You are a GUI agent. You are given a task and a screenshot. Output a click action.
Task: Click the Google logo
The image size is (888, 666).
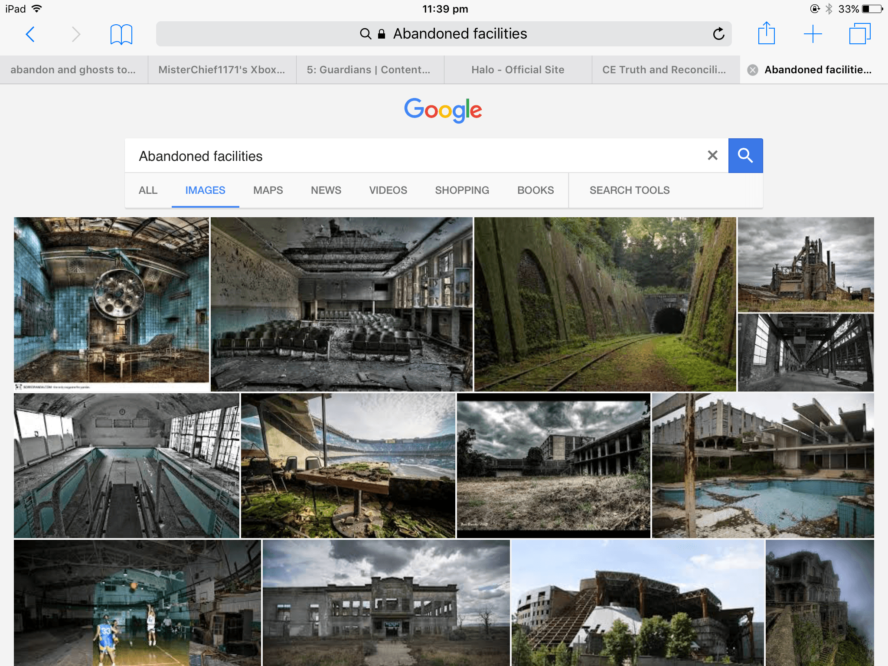(443, 110)
